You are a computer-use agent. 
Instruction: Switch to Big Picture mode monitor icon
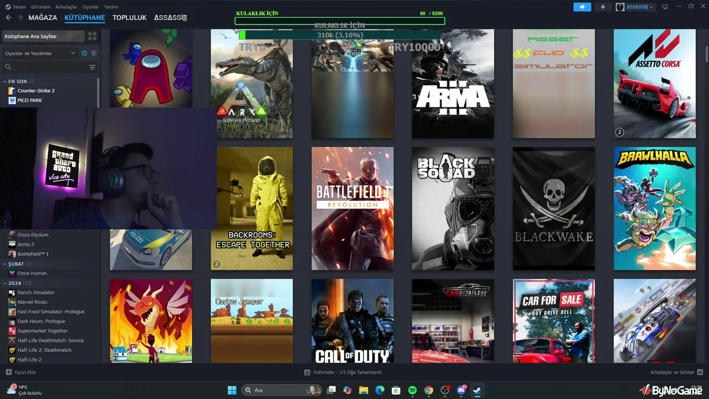click(x=665, y=7)
